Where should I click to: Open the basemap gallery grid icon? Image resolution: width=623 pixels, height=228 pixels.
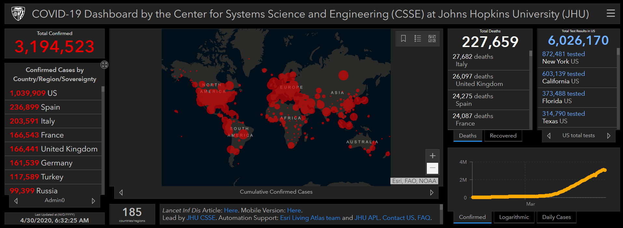(x=432, y=39)
